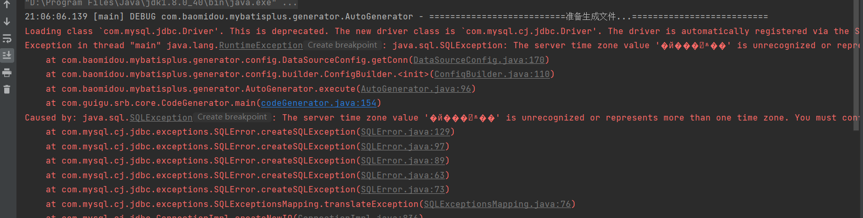The image size is (863, 218).
Task: Click the print console output icon
Action: (7, 72)
